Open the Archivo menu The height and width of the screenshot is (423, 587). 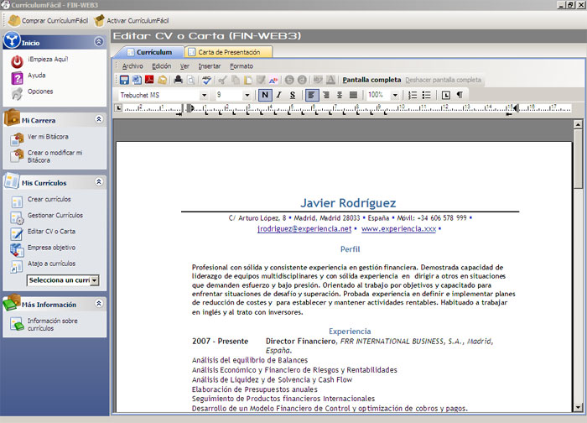(132, 66)
